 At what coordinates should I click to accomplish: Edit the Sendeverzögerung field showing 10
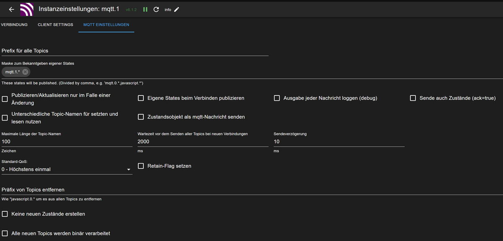click(x=339, y=142)
